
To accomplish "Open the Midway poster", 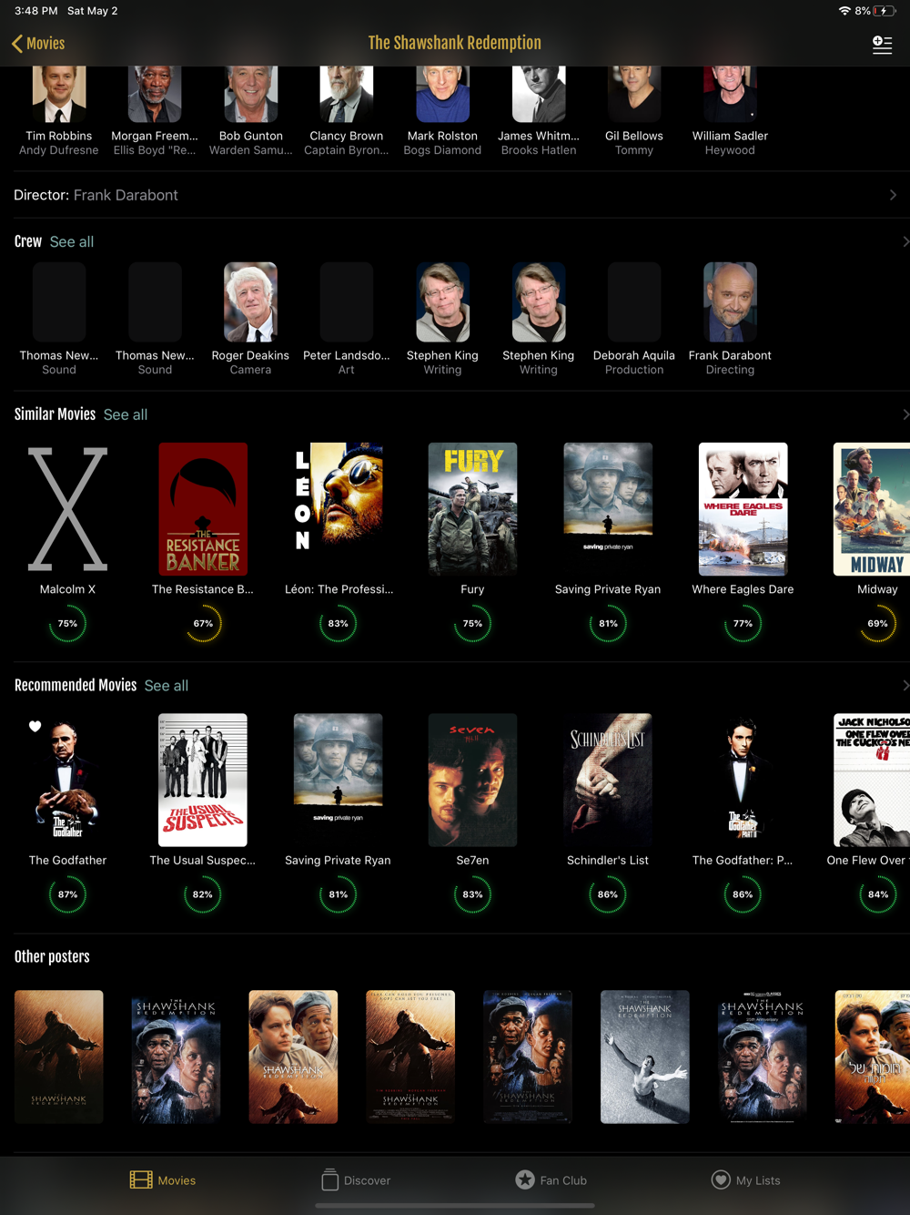I will pos(872,509).
